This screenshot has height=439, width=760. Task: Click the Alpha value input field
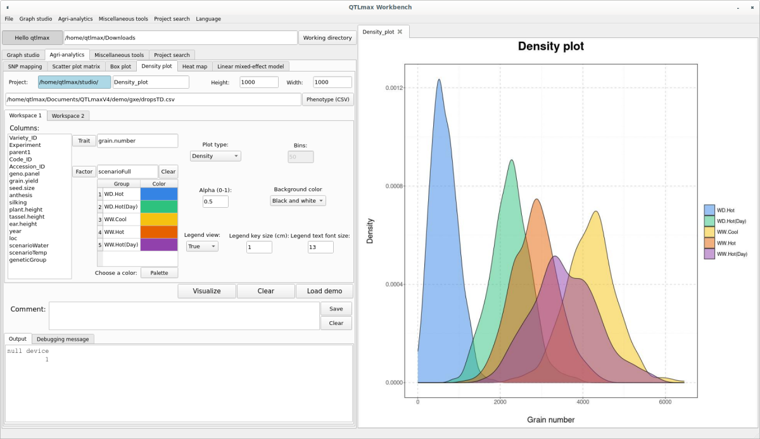(215, 201)
